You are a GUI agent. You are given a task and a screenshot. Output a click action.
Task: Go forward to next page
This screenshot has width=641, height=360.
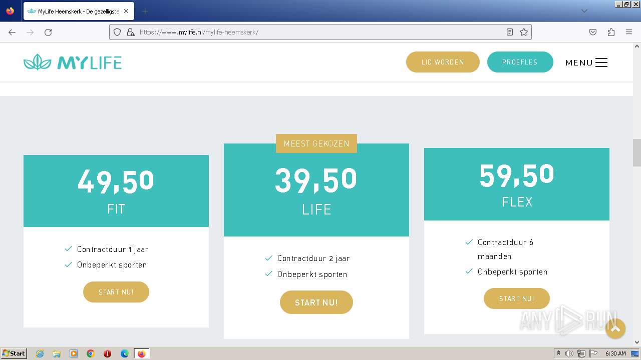tap(30, 32)
